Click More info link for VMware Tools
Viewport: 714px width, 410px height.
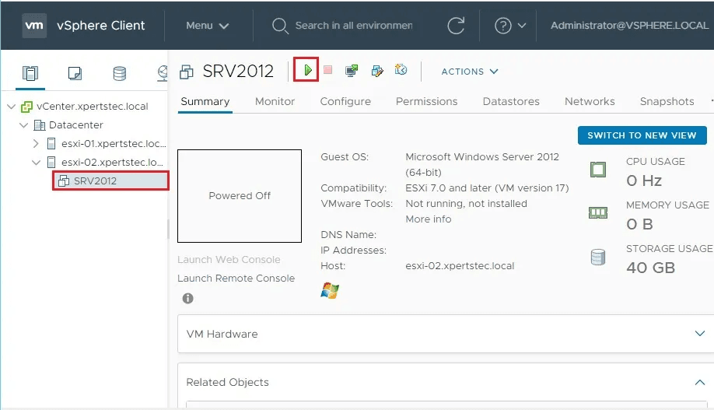(428, 219)
